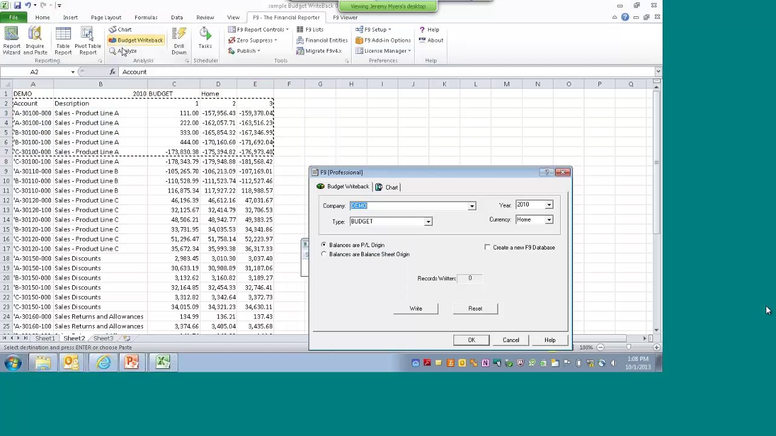Open the Windows Start menu
This screenshot has width=776, height=436.
[x=13, y=363]
